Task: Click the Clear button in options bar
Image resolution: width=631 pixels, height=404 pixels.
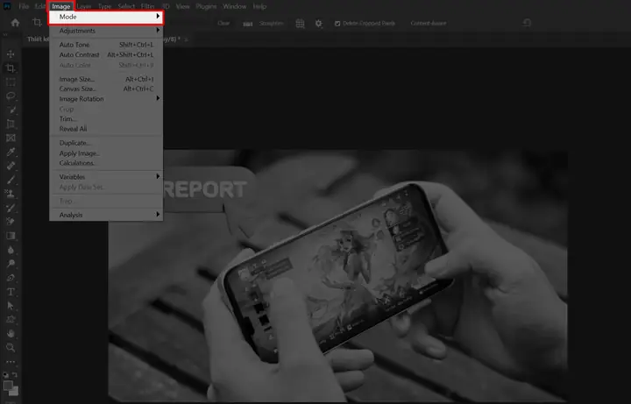Action: click(223, 24)
